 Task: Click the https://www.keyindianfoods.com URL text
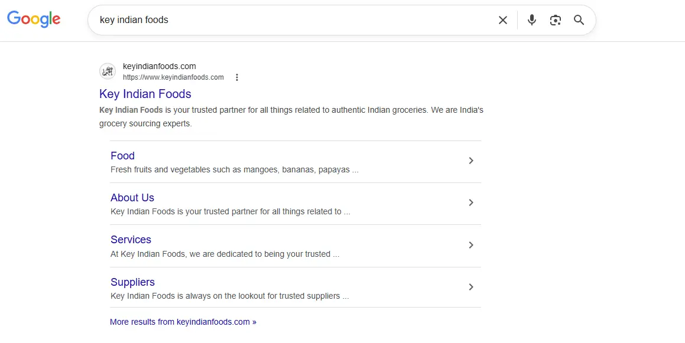[x=173, y=77]
